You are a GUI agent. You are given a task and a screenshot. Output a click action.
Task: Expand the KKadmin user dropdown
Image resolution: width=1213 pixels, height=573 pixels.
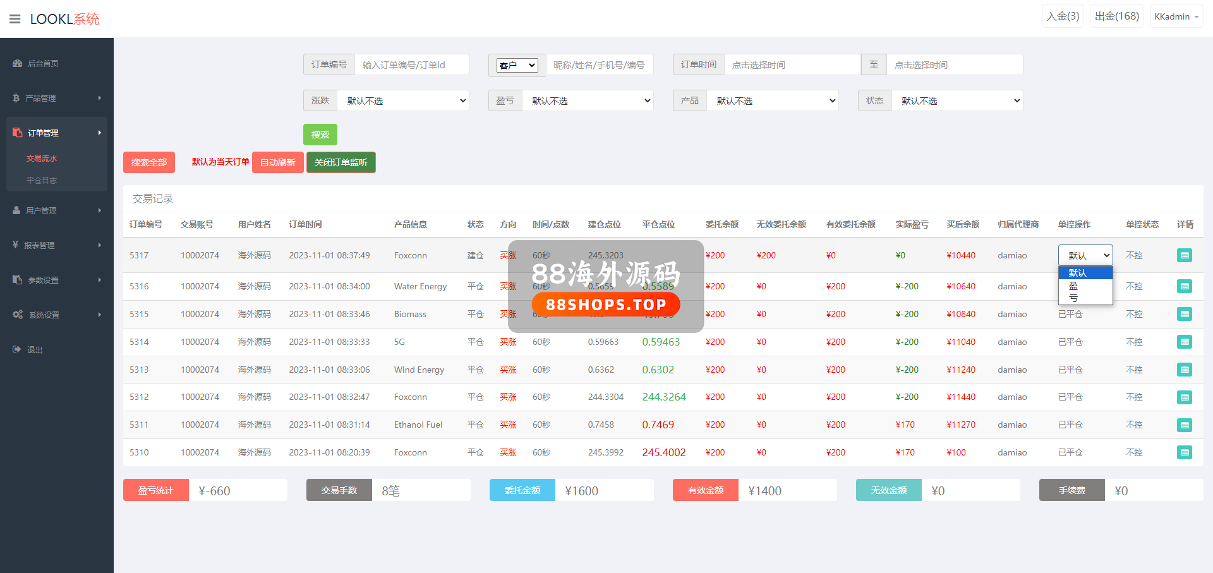pyautogui.click(x=1176, y=17)
